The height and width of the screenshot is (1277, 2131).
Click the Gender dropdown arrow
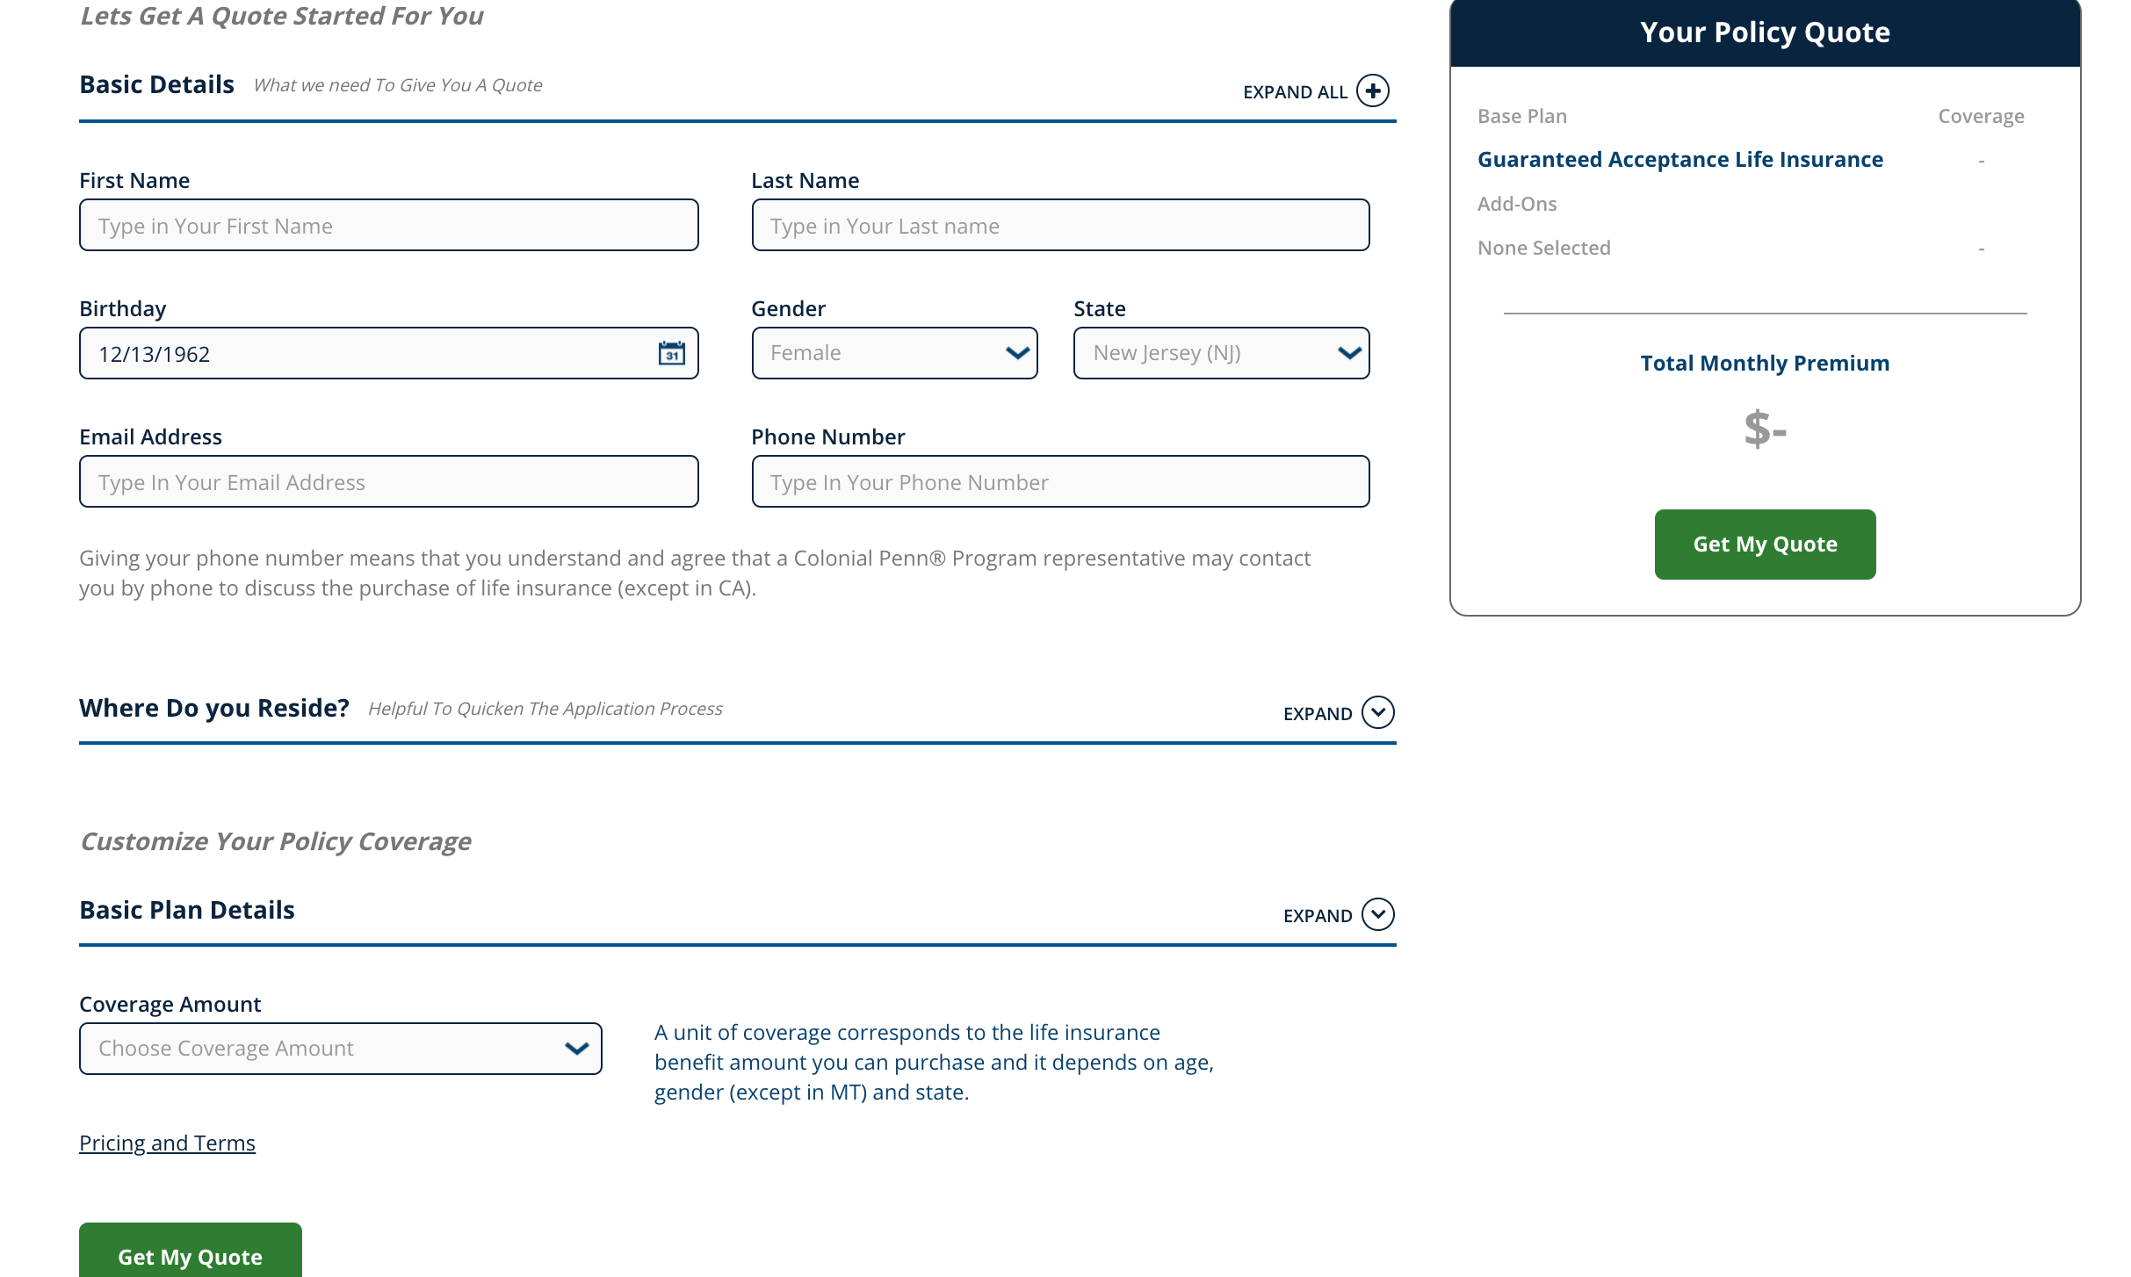tap(1016, 353)
